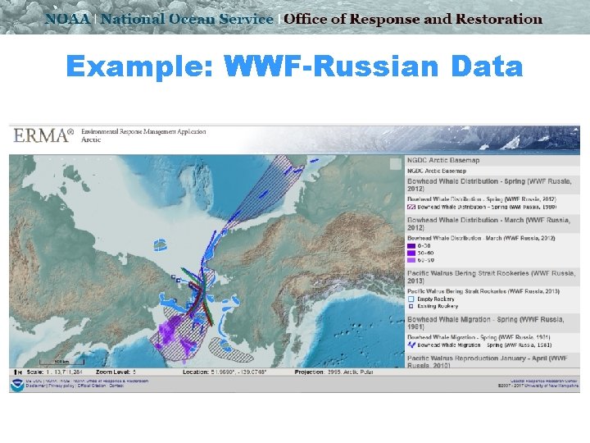Open the Privacy policy footer link
This screenshot has height=443, width=590.
tap(61, 386)
